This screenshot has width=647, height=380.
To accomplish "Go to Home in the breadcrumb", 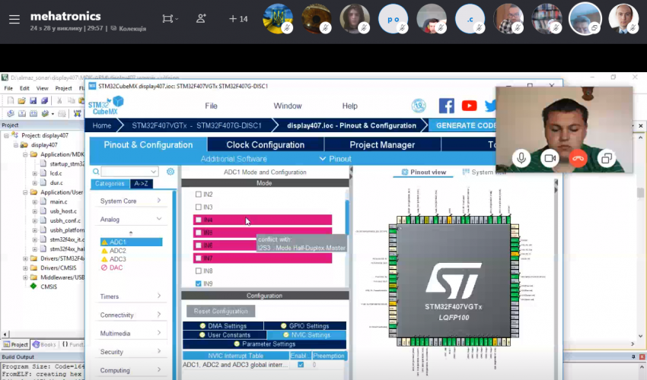I will (101, 125).
